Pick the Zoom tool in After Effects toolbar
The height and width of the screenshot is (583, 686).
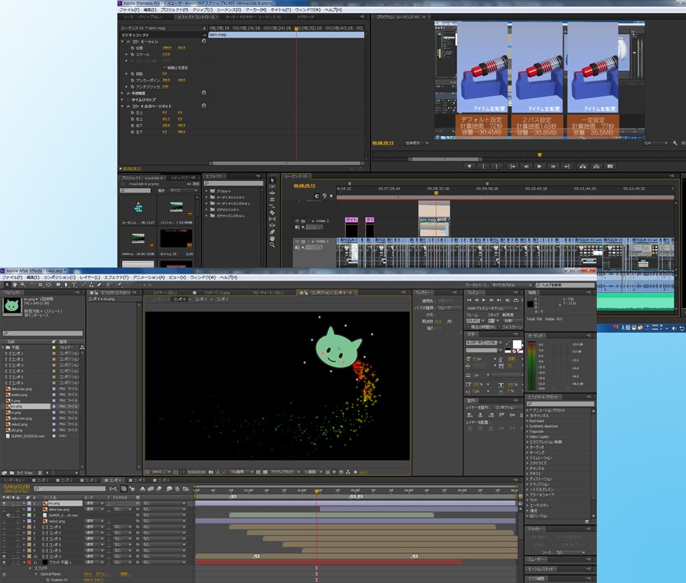pyautogui.click(x=23, y=285)
